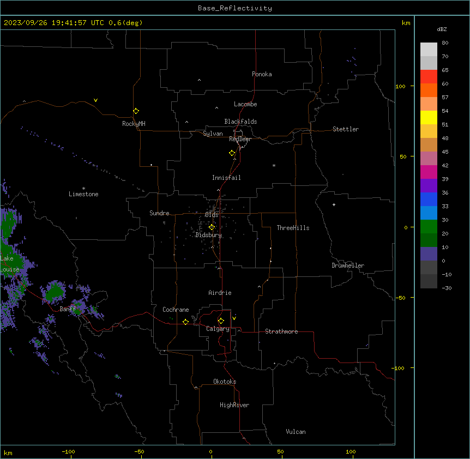Click the Lacombe city label
Image resolution: width=470 pixels, height=459 pixels.
point(245,104)
